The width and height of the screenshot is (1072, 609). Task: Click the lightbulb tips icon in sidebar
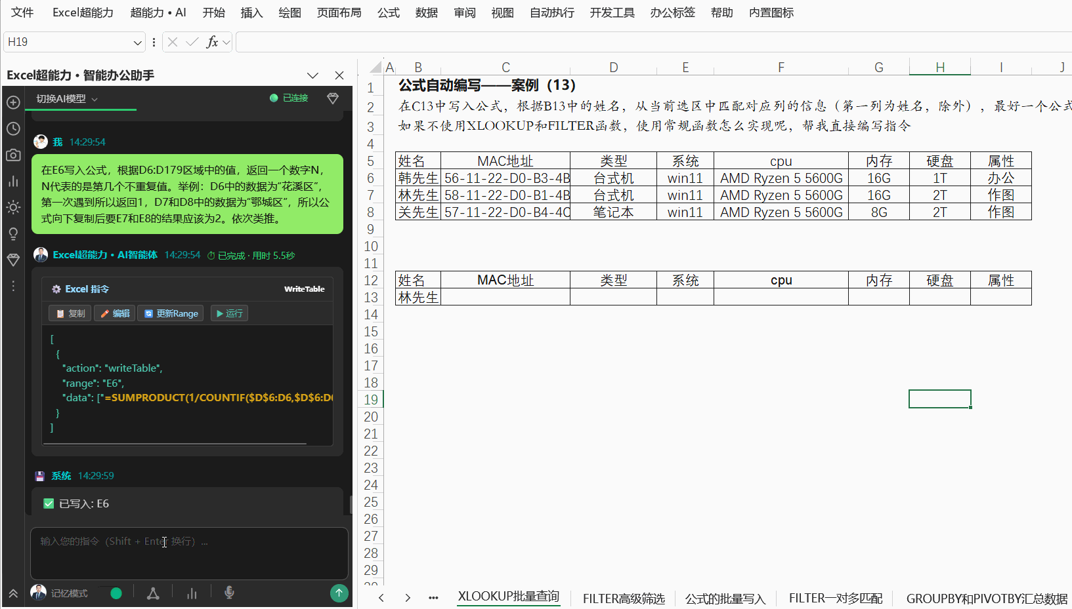[x=13, y=233]
